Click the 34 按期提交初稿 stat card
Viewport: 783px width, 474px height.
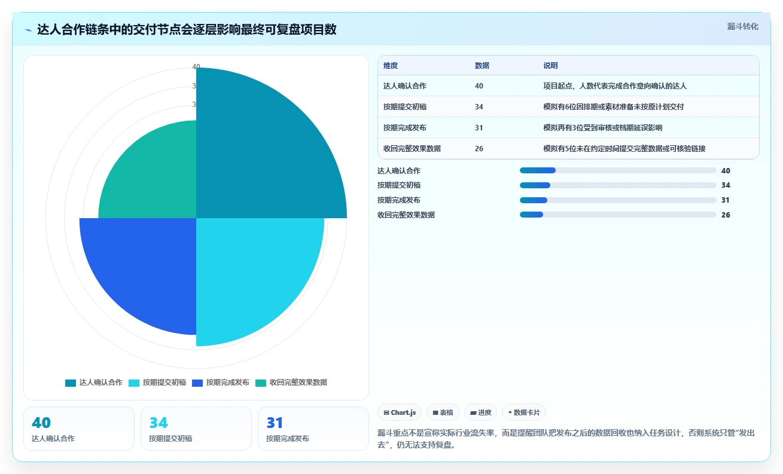(196, 429)
